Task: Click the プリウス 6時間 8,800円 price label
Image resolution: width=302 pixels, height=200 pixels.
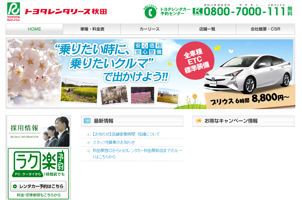Action: point(250,98)
